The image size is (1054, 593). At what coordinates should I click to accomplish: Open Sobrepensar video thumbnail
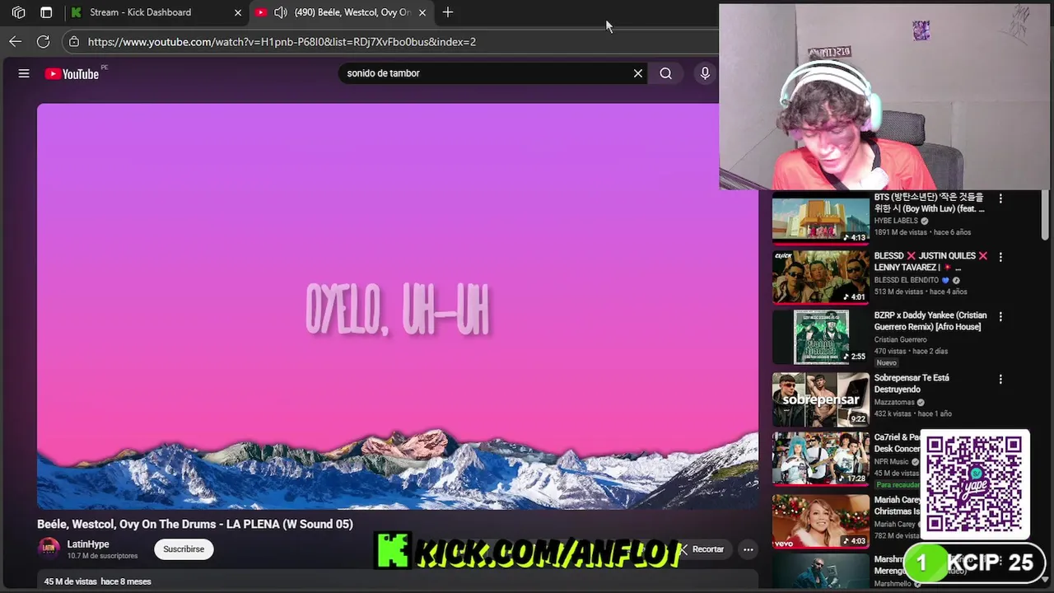(820, 399)
